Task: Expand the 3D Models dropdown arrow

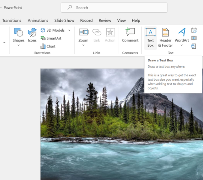Action: coord(70,30)
